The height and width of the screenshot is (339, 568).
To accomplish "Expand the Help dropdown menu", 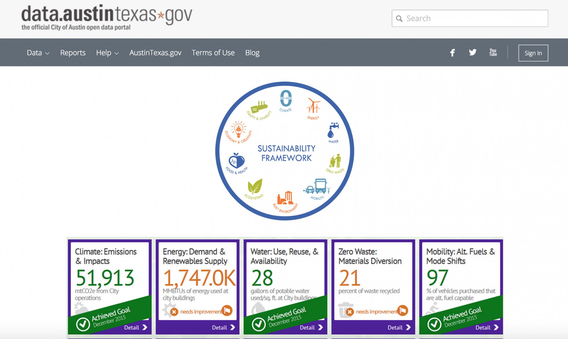I will click(x=107, y=53).
